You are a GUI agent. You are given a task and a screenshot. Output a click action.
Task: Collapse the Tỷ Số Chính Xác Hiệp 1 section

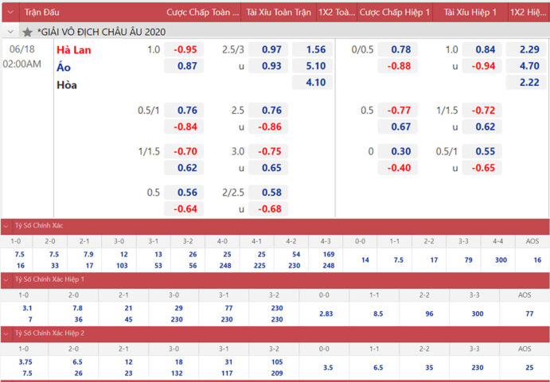click(6, 279)
